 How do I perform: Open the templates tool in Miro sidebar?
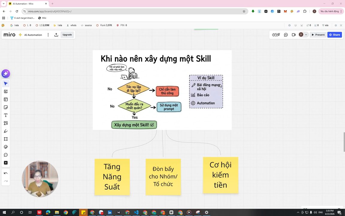[6, 99]
